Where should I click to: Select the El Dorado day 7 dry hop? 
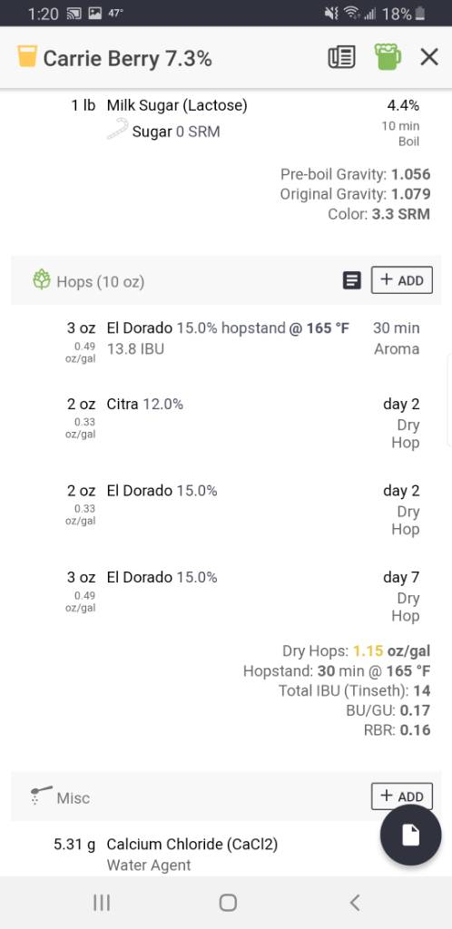226,597
